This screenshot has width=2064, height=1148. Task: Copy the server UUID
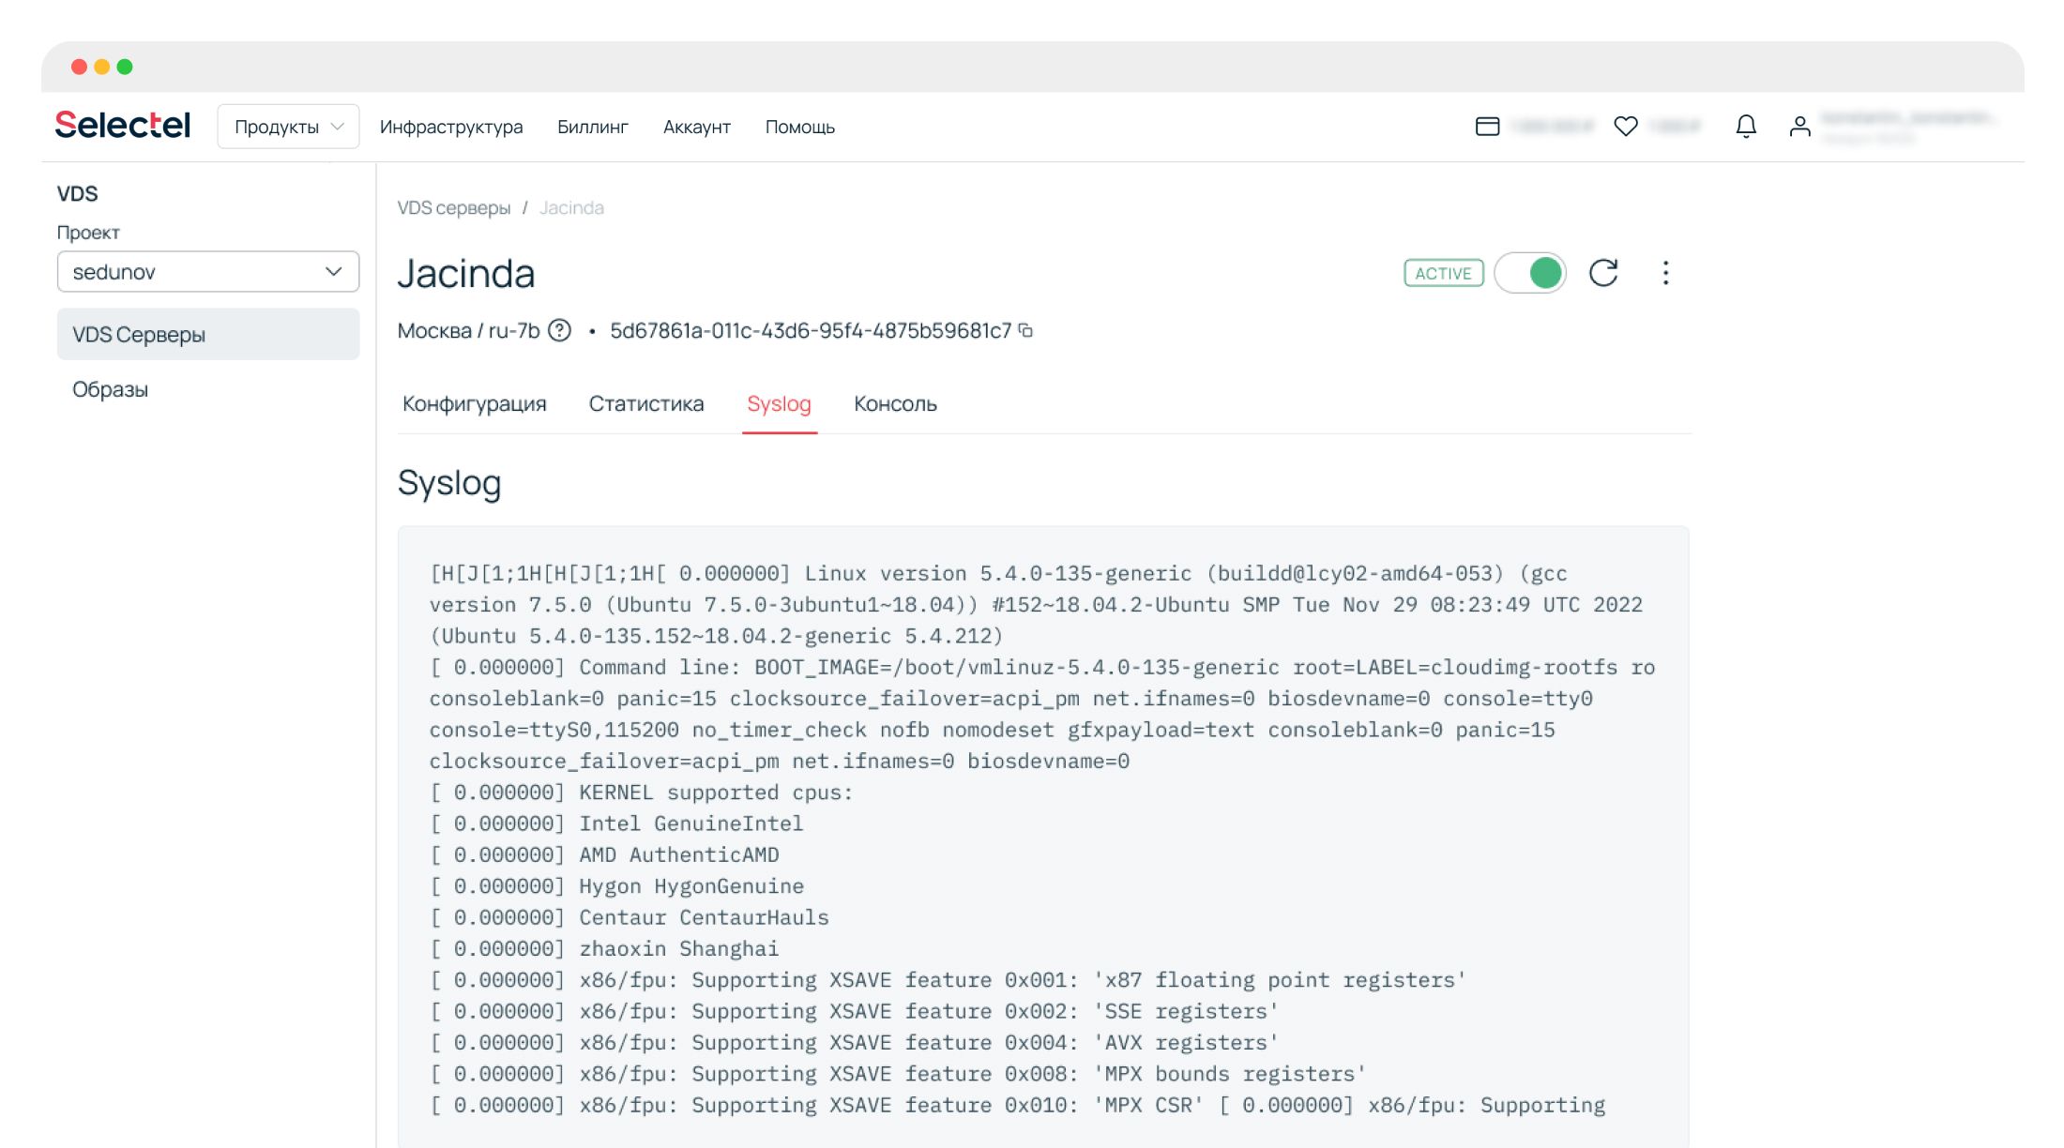point(1026,330)
